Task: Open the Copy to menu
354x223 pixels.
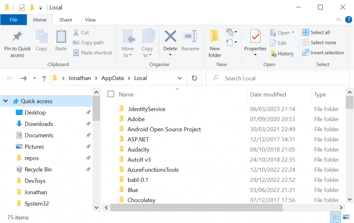Action: click(x=147, y=43)
